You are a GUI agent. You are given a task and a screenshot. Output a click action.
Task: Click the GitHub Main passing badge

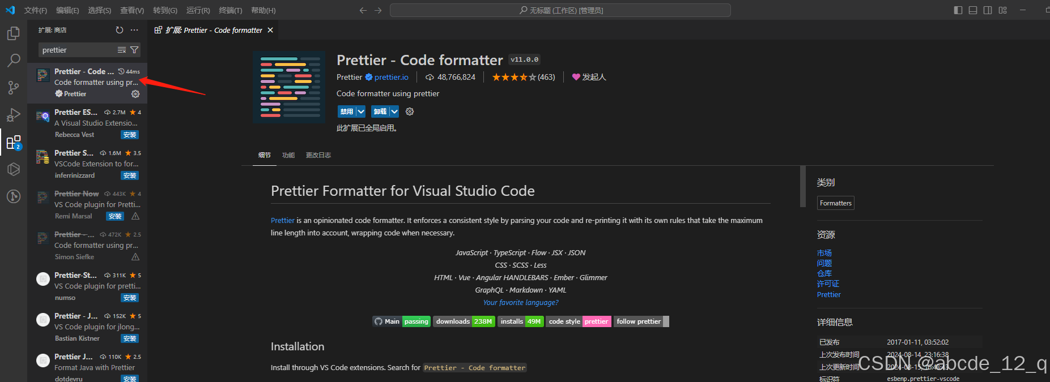pos(402,321)
